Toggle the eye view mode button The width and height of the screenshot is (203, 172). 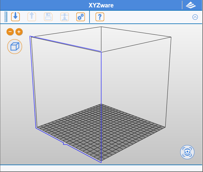pyautogui.click(x=187, y=152)
